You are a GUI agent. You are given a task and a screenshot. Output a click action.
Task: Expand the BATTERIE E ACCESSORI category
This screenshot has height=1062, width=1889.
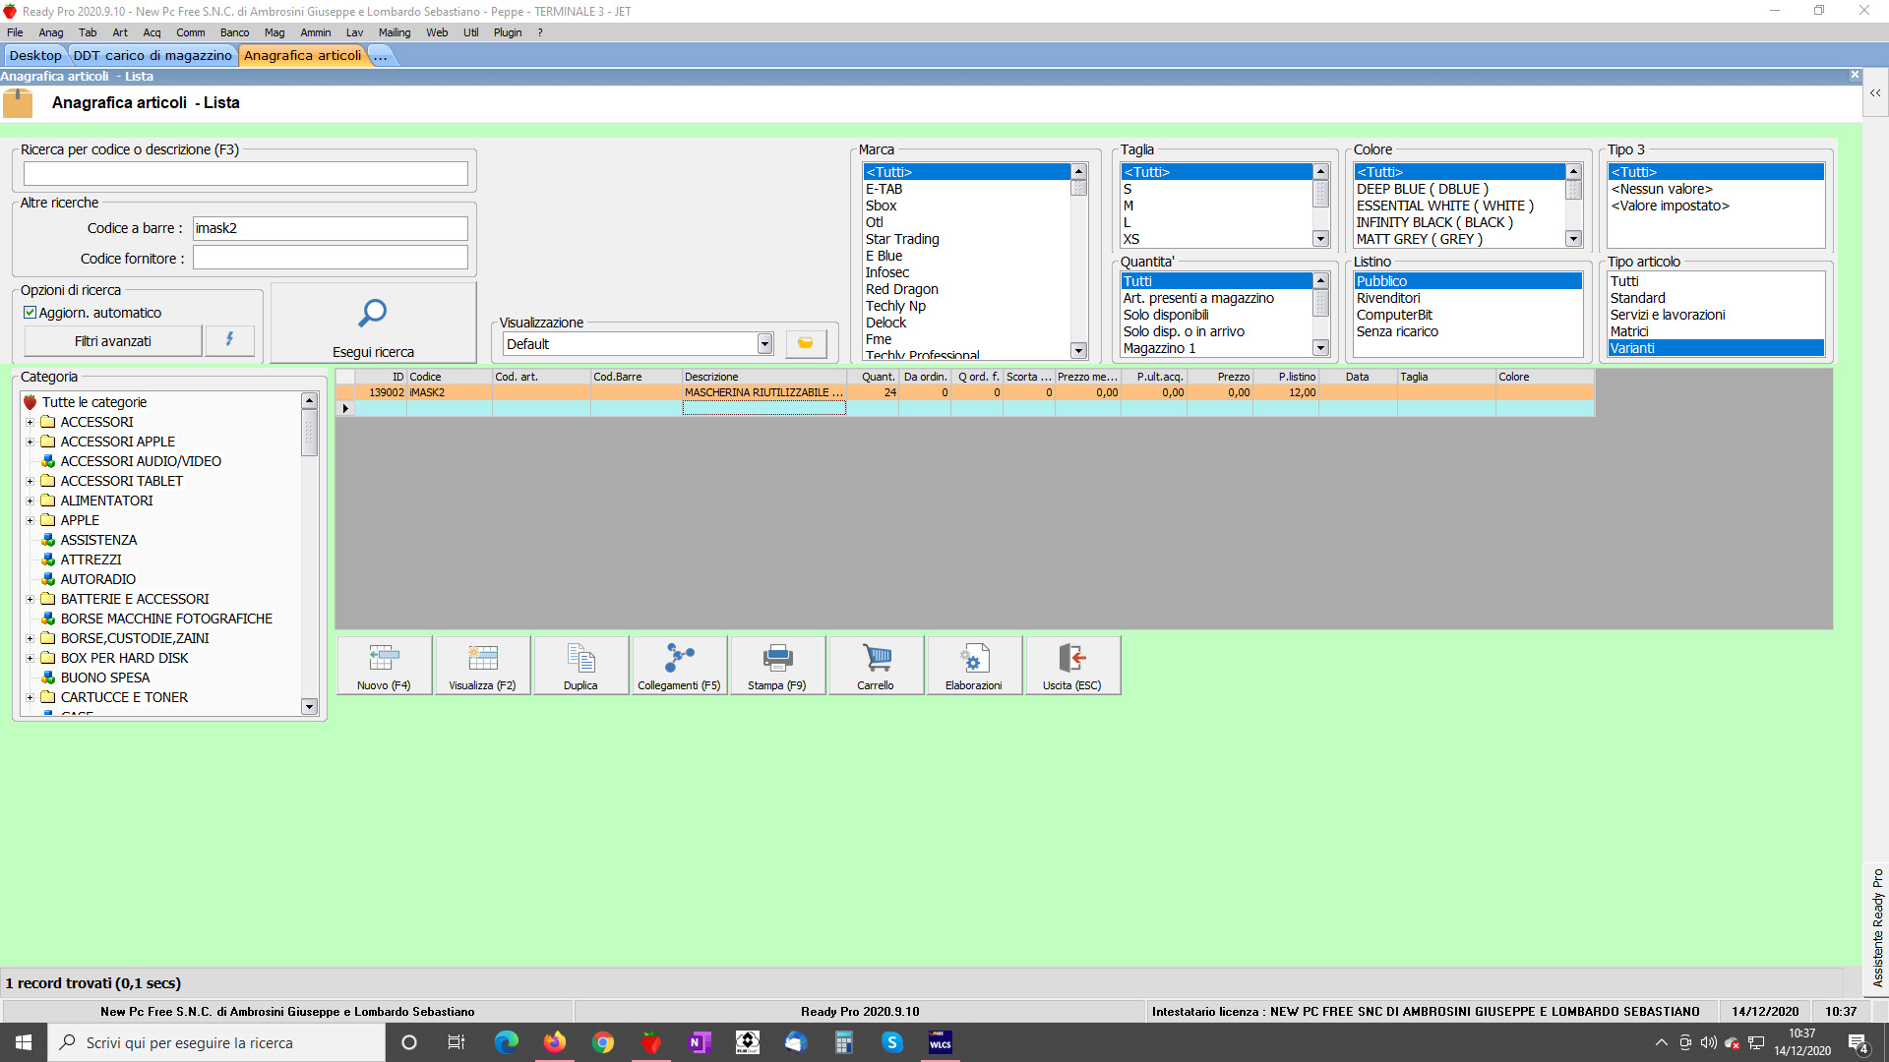coord(30,599)
